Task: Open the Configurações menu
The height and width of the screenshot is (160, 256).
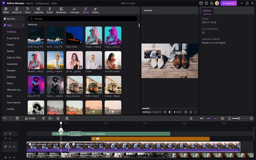Action: click(42, 3)
